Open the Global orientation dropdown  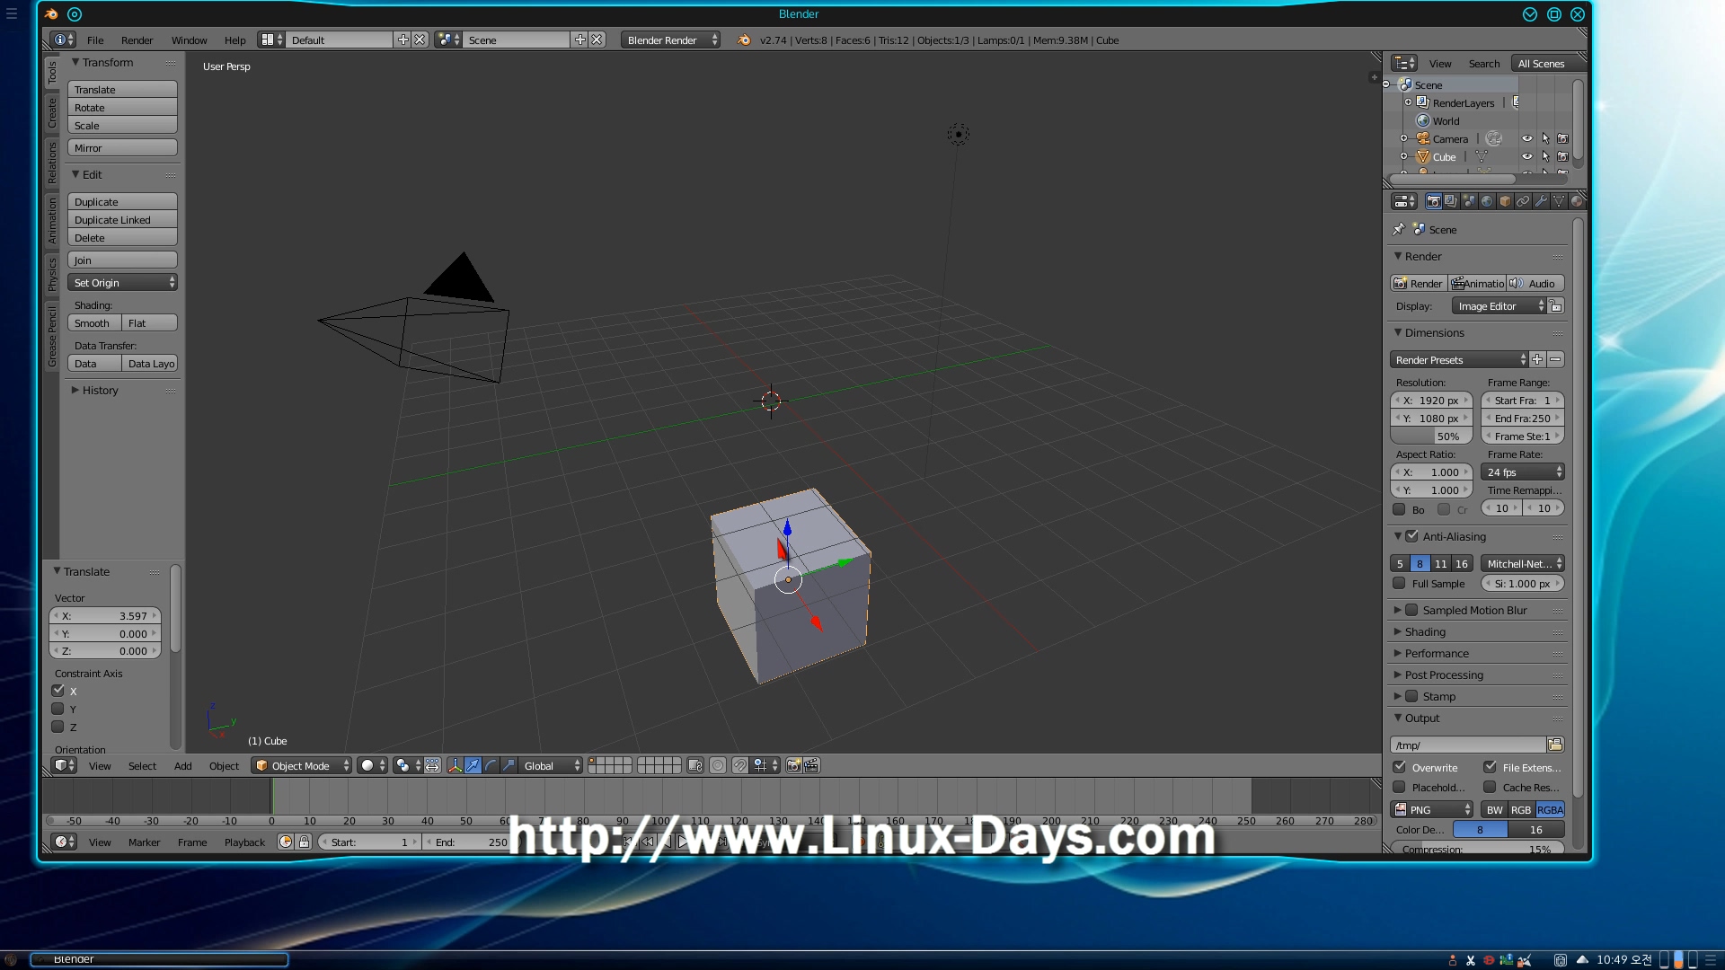coord(552,766)
